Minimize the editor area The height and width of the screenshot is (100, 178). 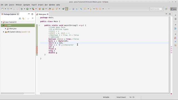(x=166, y=14)
